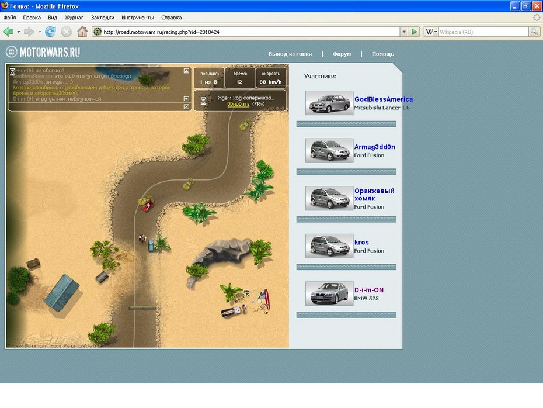
Task: Click the Ждем ход соперников message
Action: (246, 98)
